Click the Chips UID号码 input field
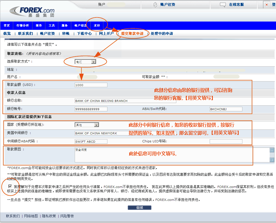The image size is (276, 223). pyautogui.click(x=226, y=141)
